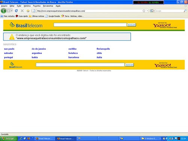Follow the rio de janeiro suggestion link
The height and width of the screenshot is (141, 188).
[39, 49]
